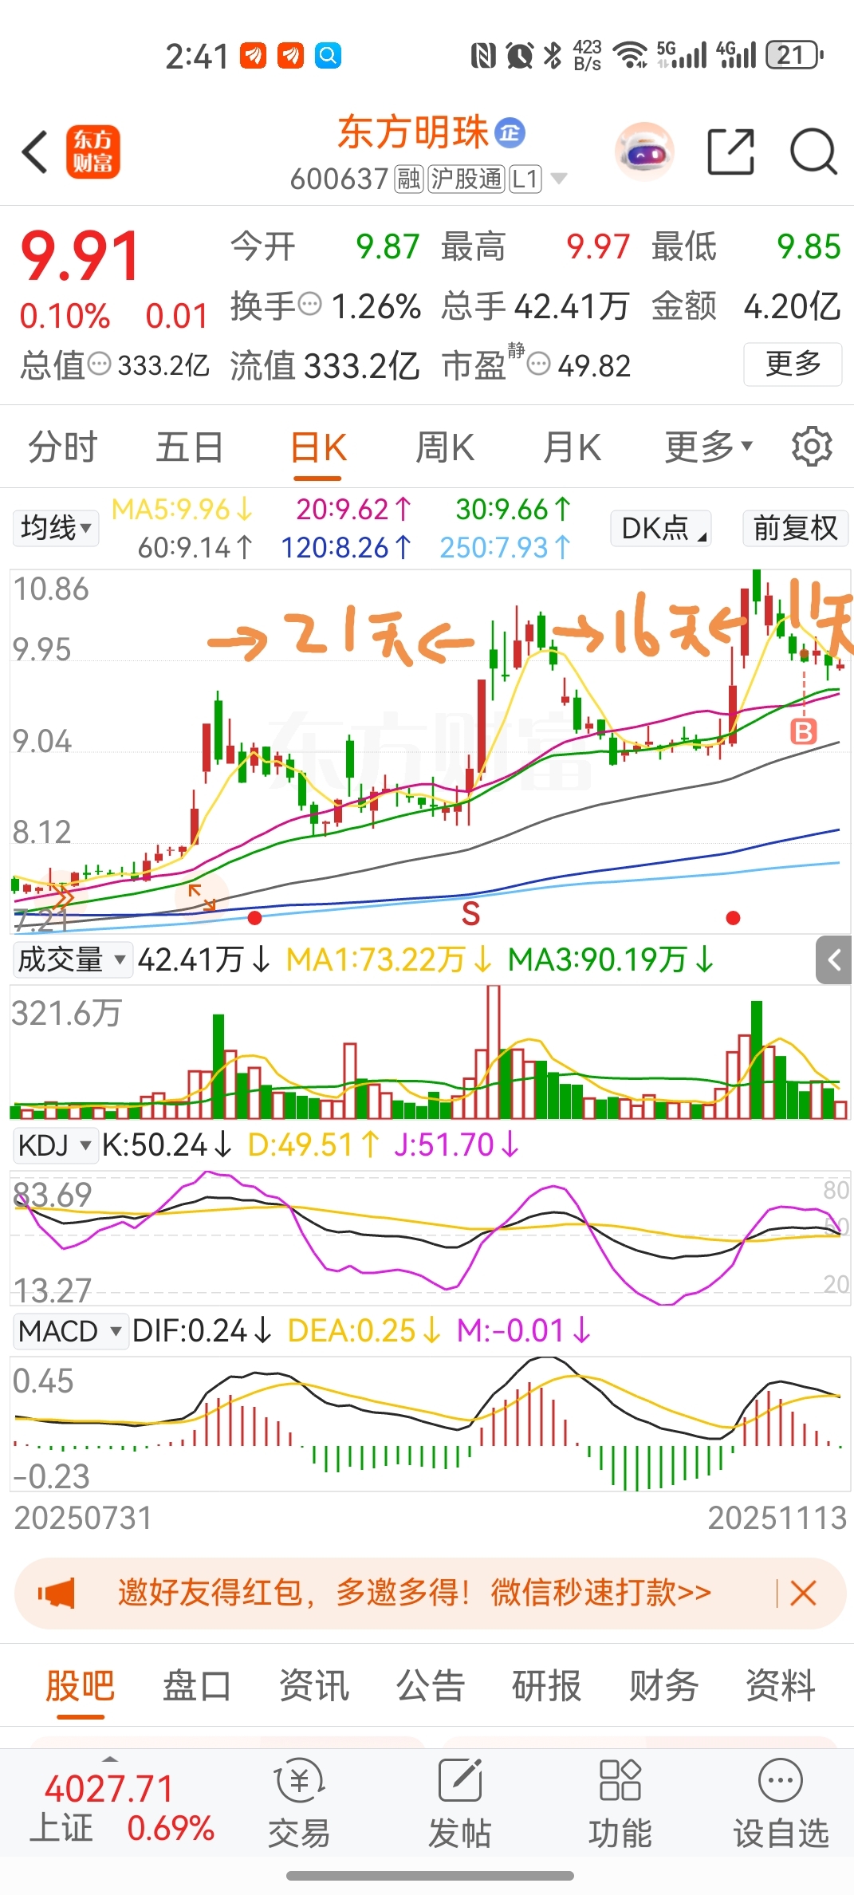Open the robot assistant avatar icon
Screen dimensions: 854x1895
click(645, 152)
